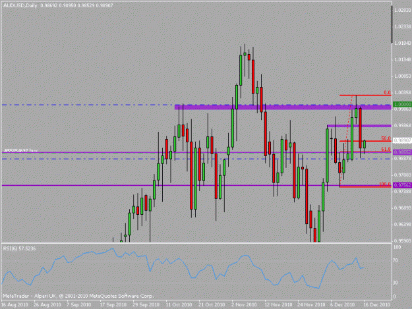412x309 pixels.
Task: Select the blue RSI indicator line
Action: point(183,268)
